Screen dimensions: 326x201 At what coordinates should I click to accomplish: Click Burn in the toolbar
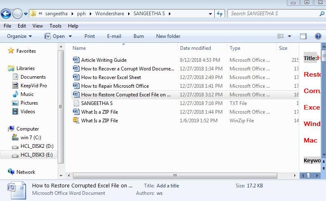click(138, 36)
